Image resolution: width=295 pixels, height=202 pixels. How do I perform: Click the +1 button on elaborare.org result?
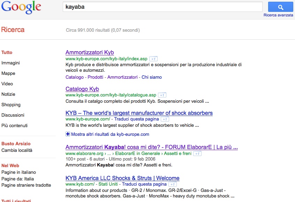pyautogui.click(x=197, y=154)
